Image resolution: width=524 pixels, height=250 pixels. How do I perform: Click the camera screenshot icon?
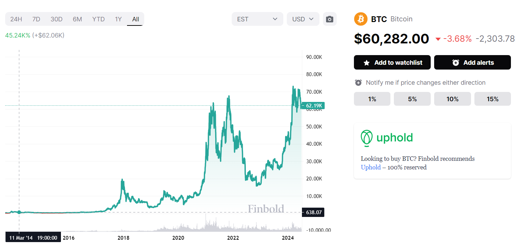[x=329, y=19]
